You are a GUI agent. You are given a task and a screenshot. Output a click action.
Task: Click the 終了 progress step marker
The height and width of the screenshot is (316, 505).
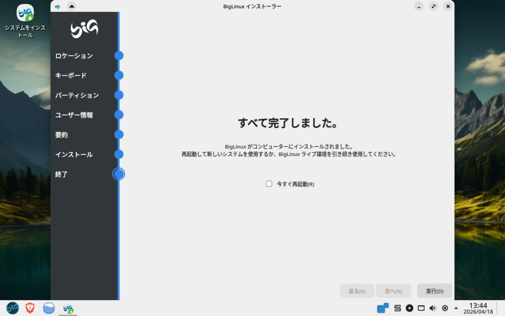click(x=118, y=174)
